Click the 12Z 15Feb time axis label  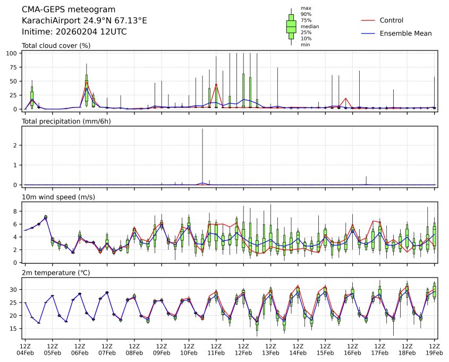(325, 349)
